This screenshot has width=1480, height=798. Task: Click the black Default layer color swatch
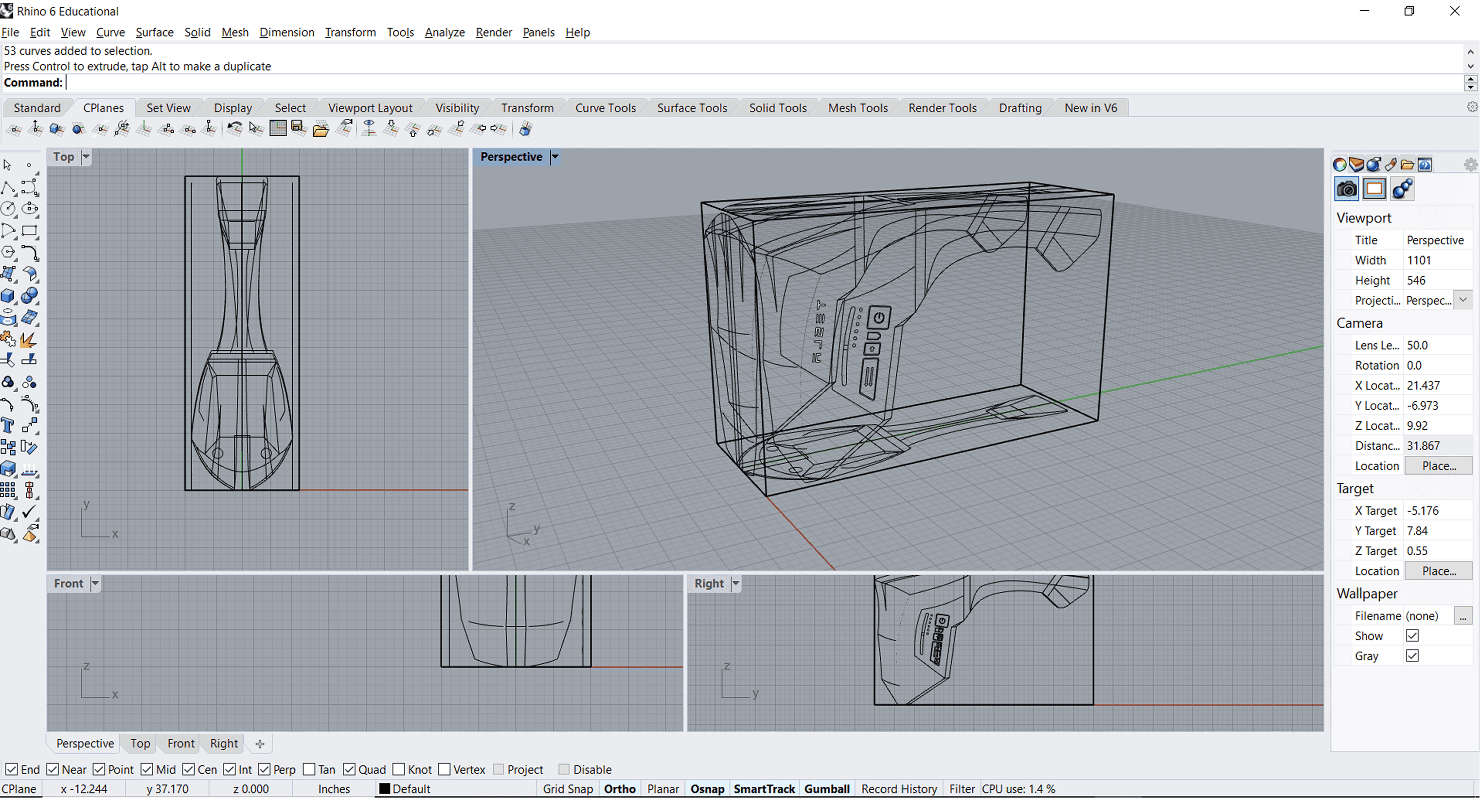click(x=384, y=789)
